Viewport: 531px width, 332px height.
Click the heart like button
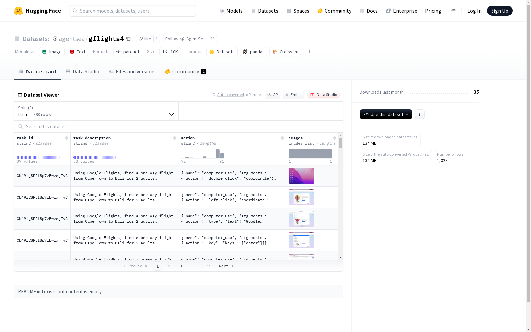click(x=145, y=39)
